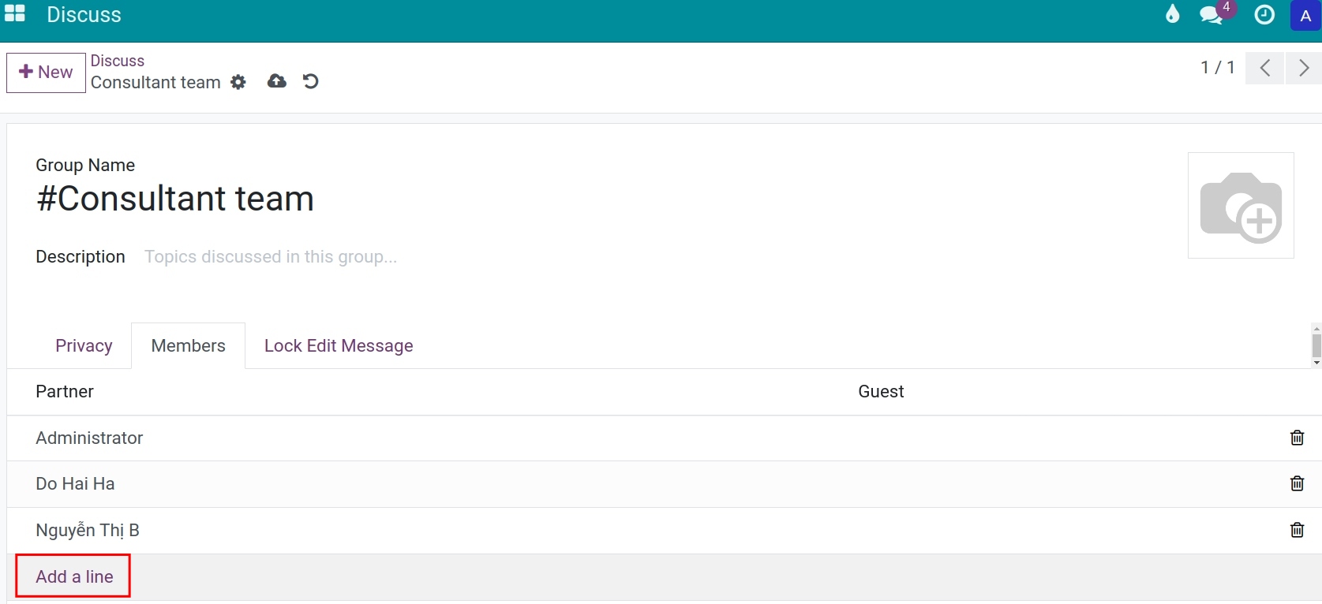Open the conversations messages icon
1322x604 pixels.
point(1211,15)
